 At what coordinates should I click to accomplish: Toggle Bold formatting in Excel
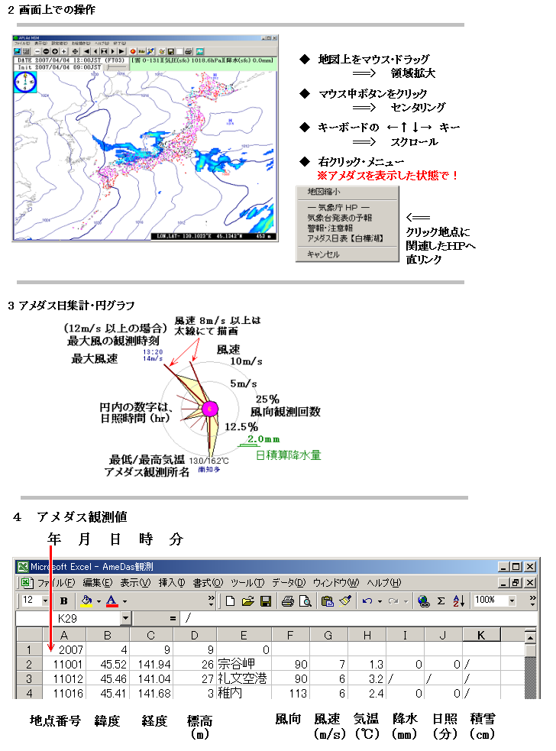63,600
